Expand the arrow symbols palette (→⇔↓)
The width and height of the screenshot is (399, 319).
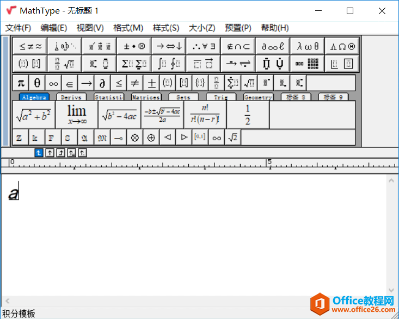[169, 46]
